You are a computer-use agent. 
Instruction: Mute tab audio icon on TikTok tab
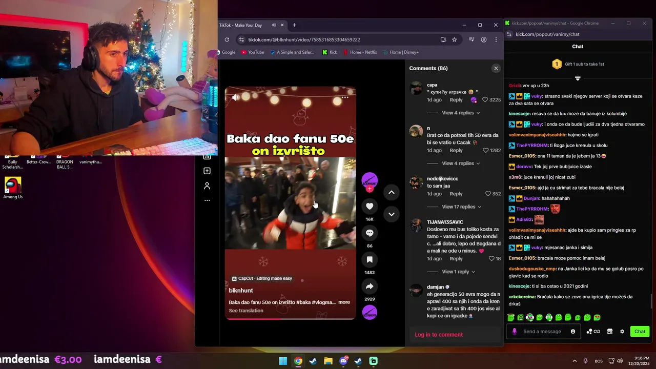tap(274, 25)
